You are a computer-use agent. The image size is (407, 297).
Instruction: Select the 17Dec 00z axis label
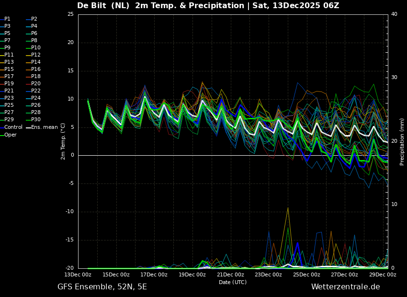154,275
